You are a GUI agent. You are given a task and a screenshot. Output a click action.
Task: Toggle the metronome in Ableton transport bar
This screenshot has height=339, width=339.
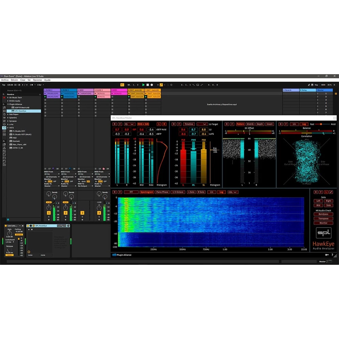click(x=31, y=85)
